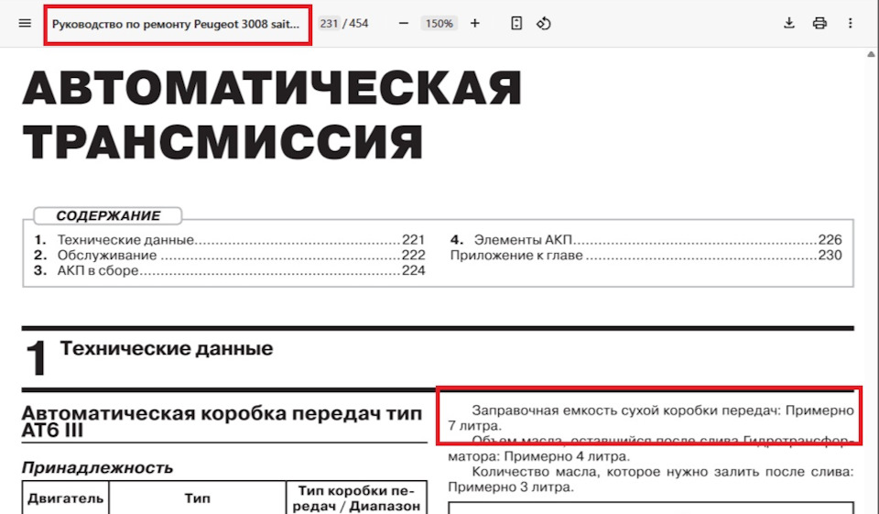Click total page count 454
The width and height of the screenshot is (879, 514).
pyautogui.click(x=359, y=24)
